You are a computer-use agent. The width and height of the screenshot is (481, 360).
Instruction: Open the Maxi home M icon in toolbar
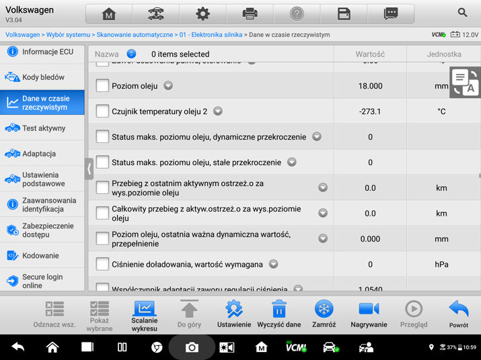[x=109, y=14]
